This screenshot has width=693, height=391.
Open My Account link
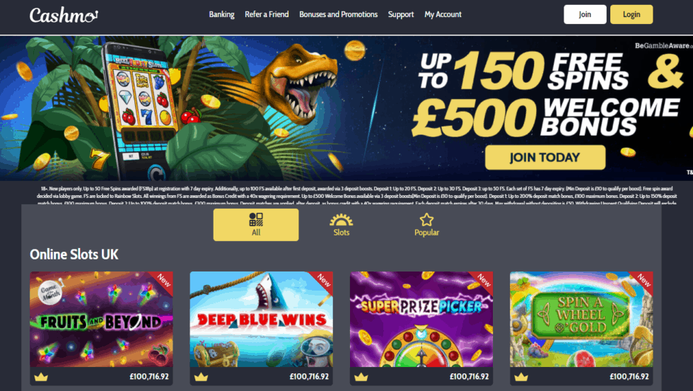coord(443,15)
